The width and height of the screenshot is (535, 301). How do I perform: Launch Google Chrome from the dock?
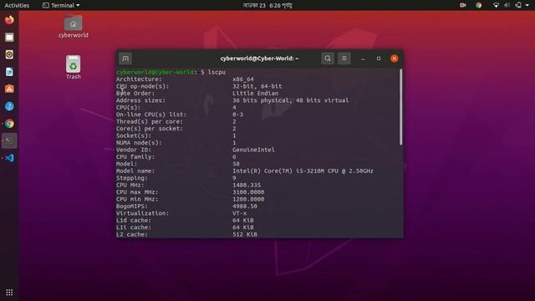9,124
